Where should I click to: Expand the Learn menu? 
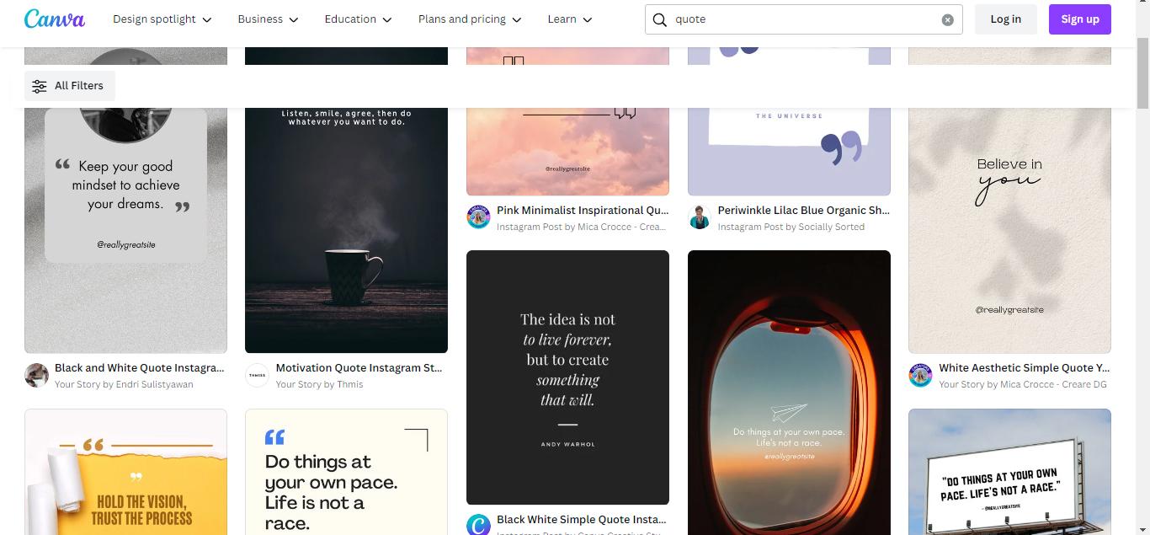point(570,19)
